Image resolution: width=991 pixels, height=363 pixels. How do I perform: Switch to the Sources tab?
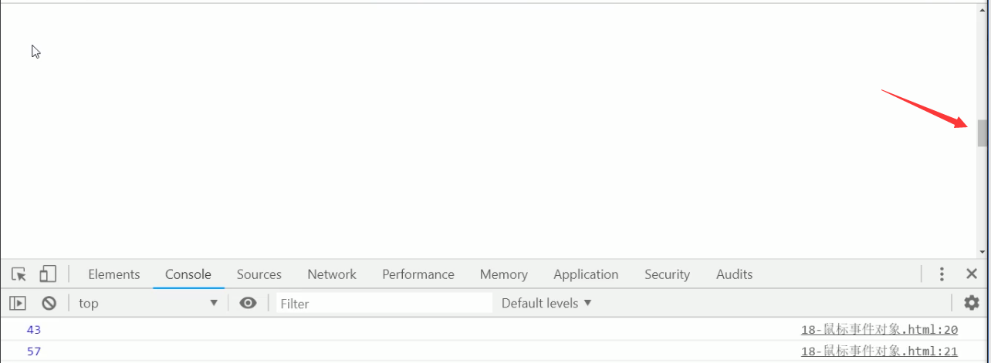259,274
